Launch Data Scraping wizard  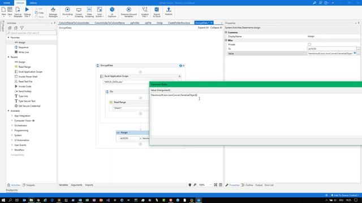coord(89,12)
